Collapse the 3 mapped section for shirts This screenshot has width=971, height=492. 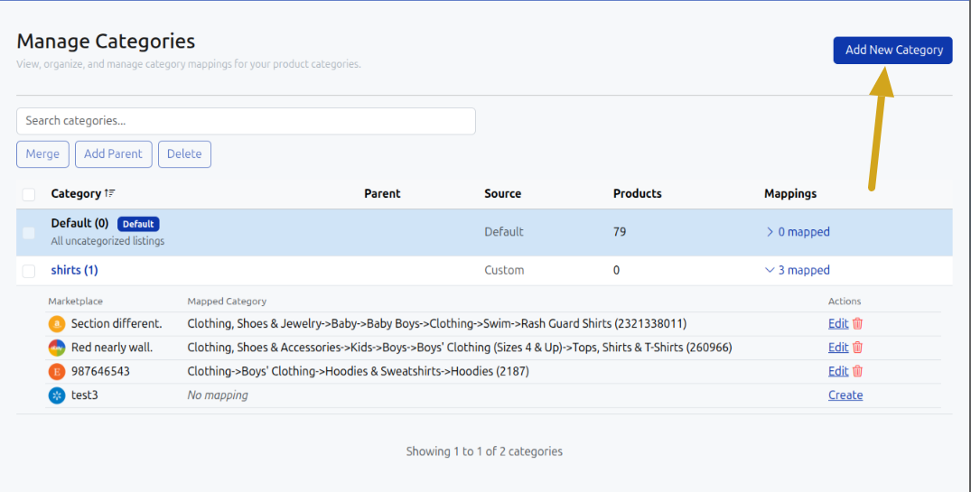798,270
